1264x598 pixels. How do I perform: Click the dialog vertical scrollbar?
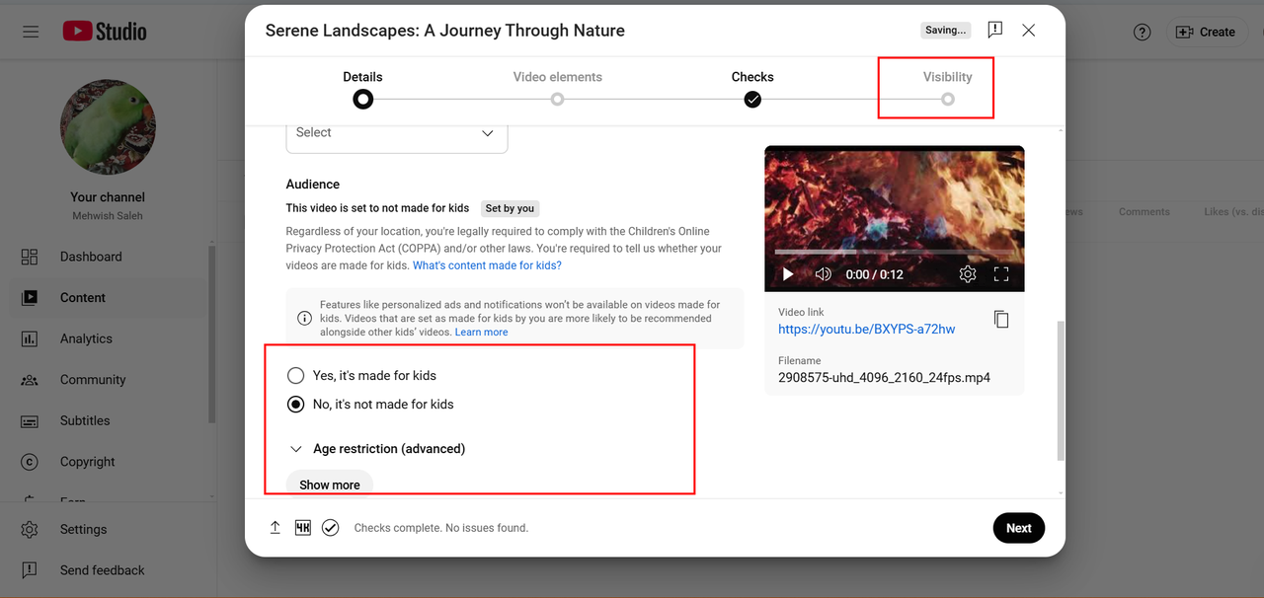pyautogui.click(x=1061, y=390)
